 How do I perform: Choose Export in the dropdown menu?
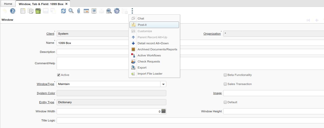tap(142, 68)
